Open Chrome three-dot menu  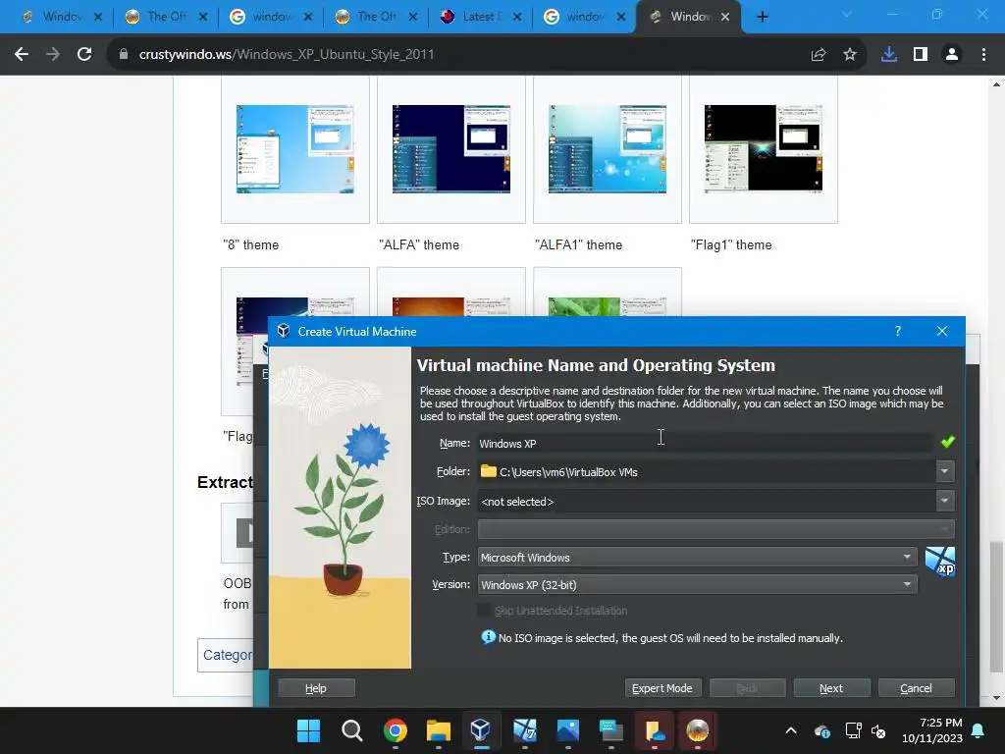(983, 55)
